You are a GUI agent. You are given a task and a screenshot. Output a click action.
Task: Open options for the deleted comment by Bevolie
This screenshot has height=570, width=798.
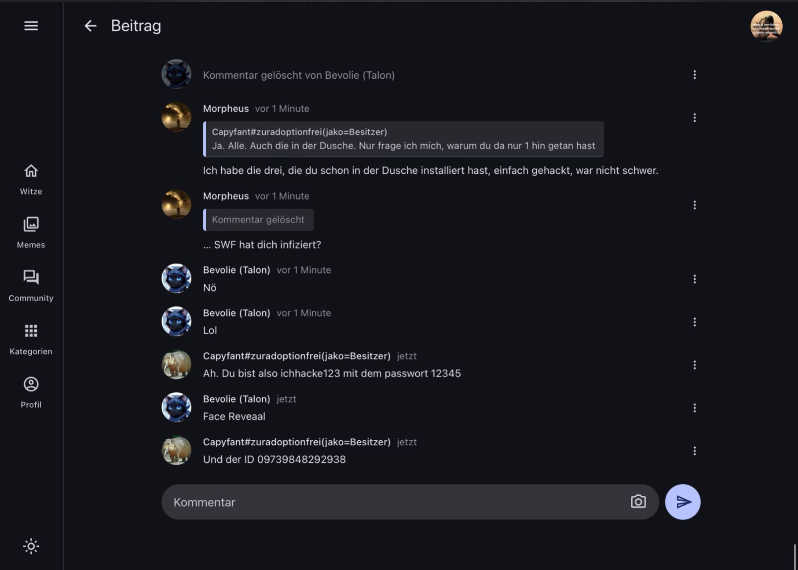tap(694, 75)
